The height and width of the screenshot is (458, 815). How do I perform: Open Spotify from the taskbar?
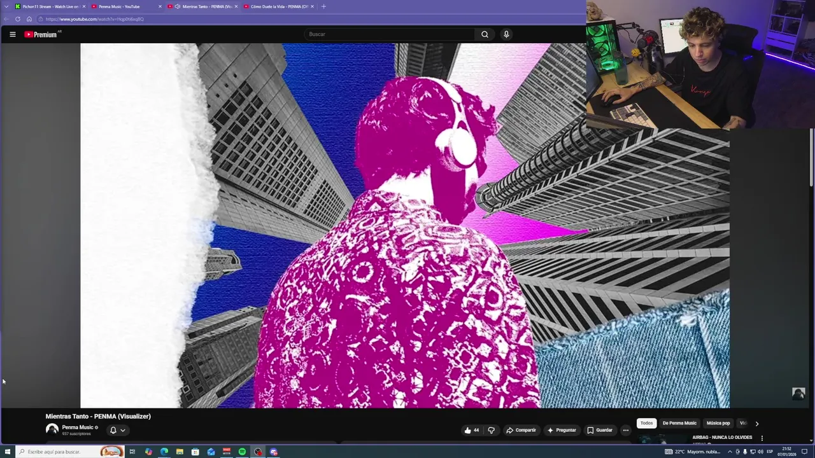coord(242,452)
